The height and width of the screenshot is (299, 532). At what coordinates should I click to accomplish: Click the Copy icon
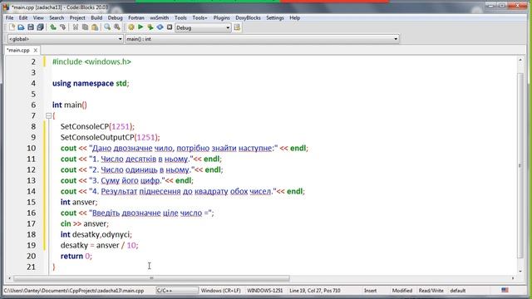pyautogui.click(x=85, y=27)
